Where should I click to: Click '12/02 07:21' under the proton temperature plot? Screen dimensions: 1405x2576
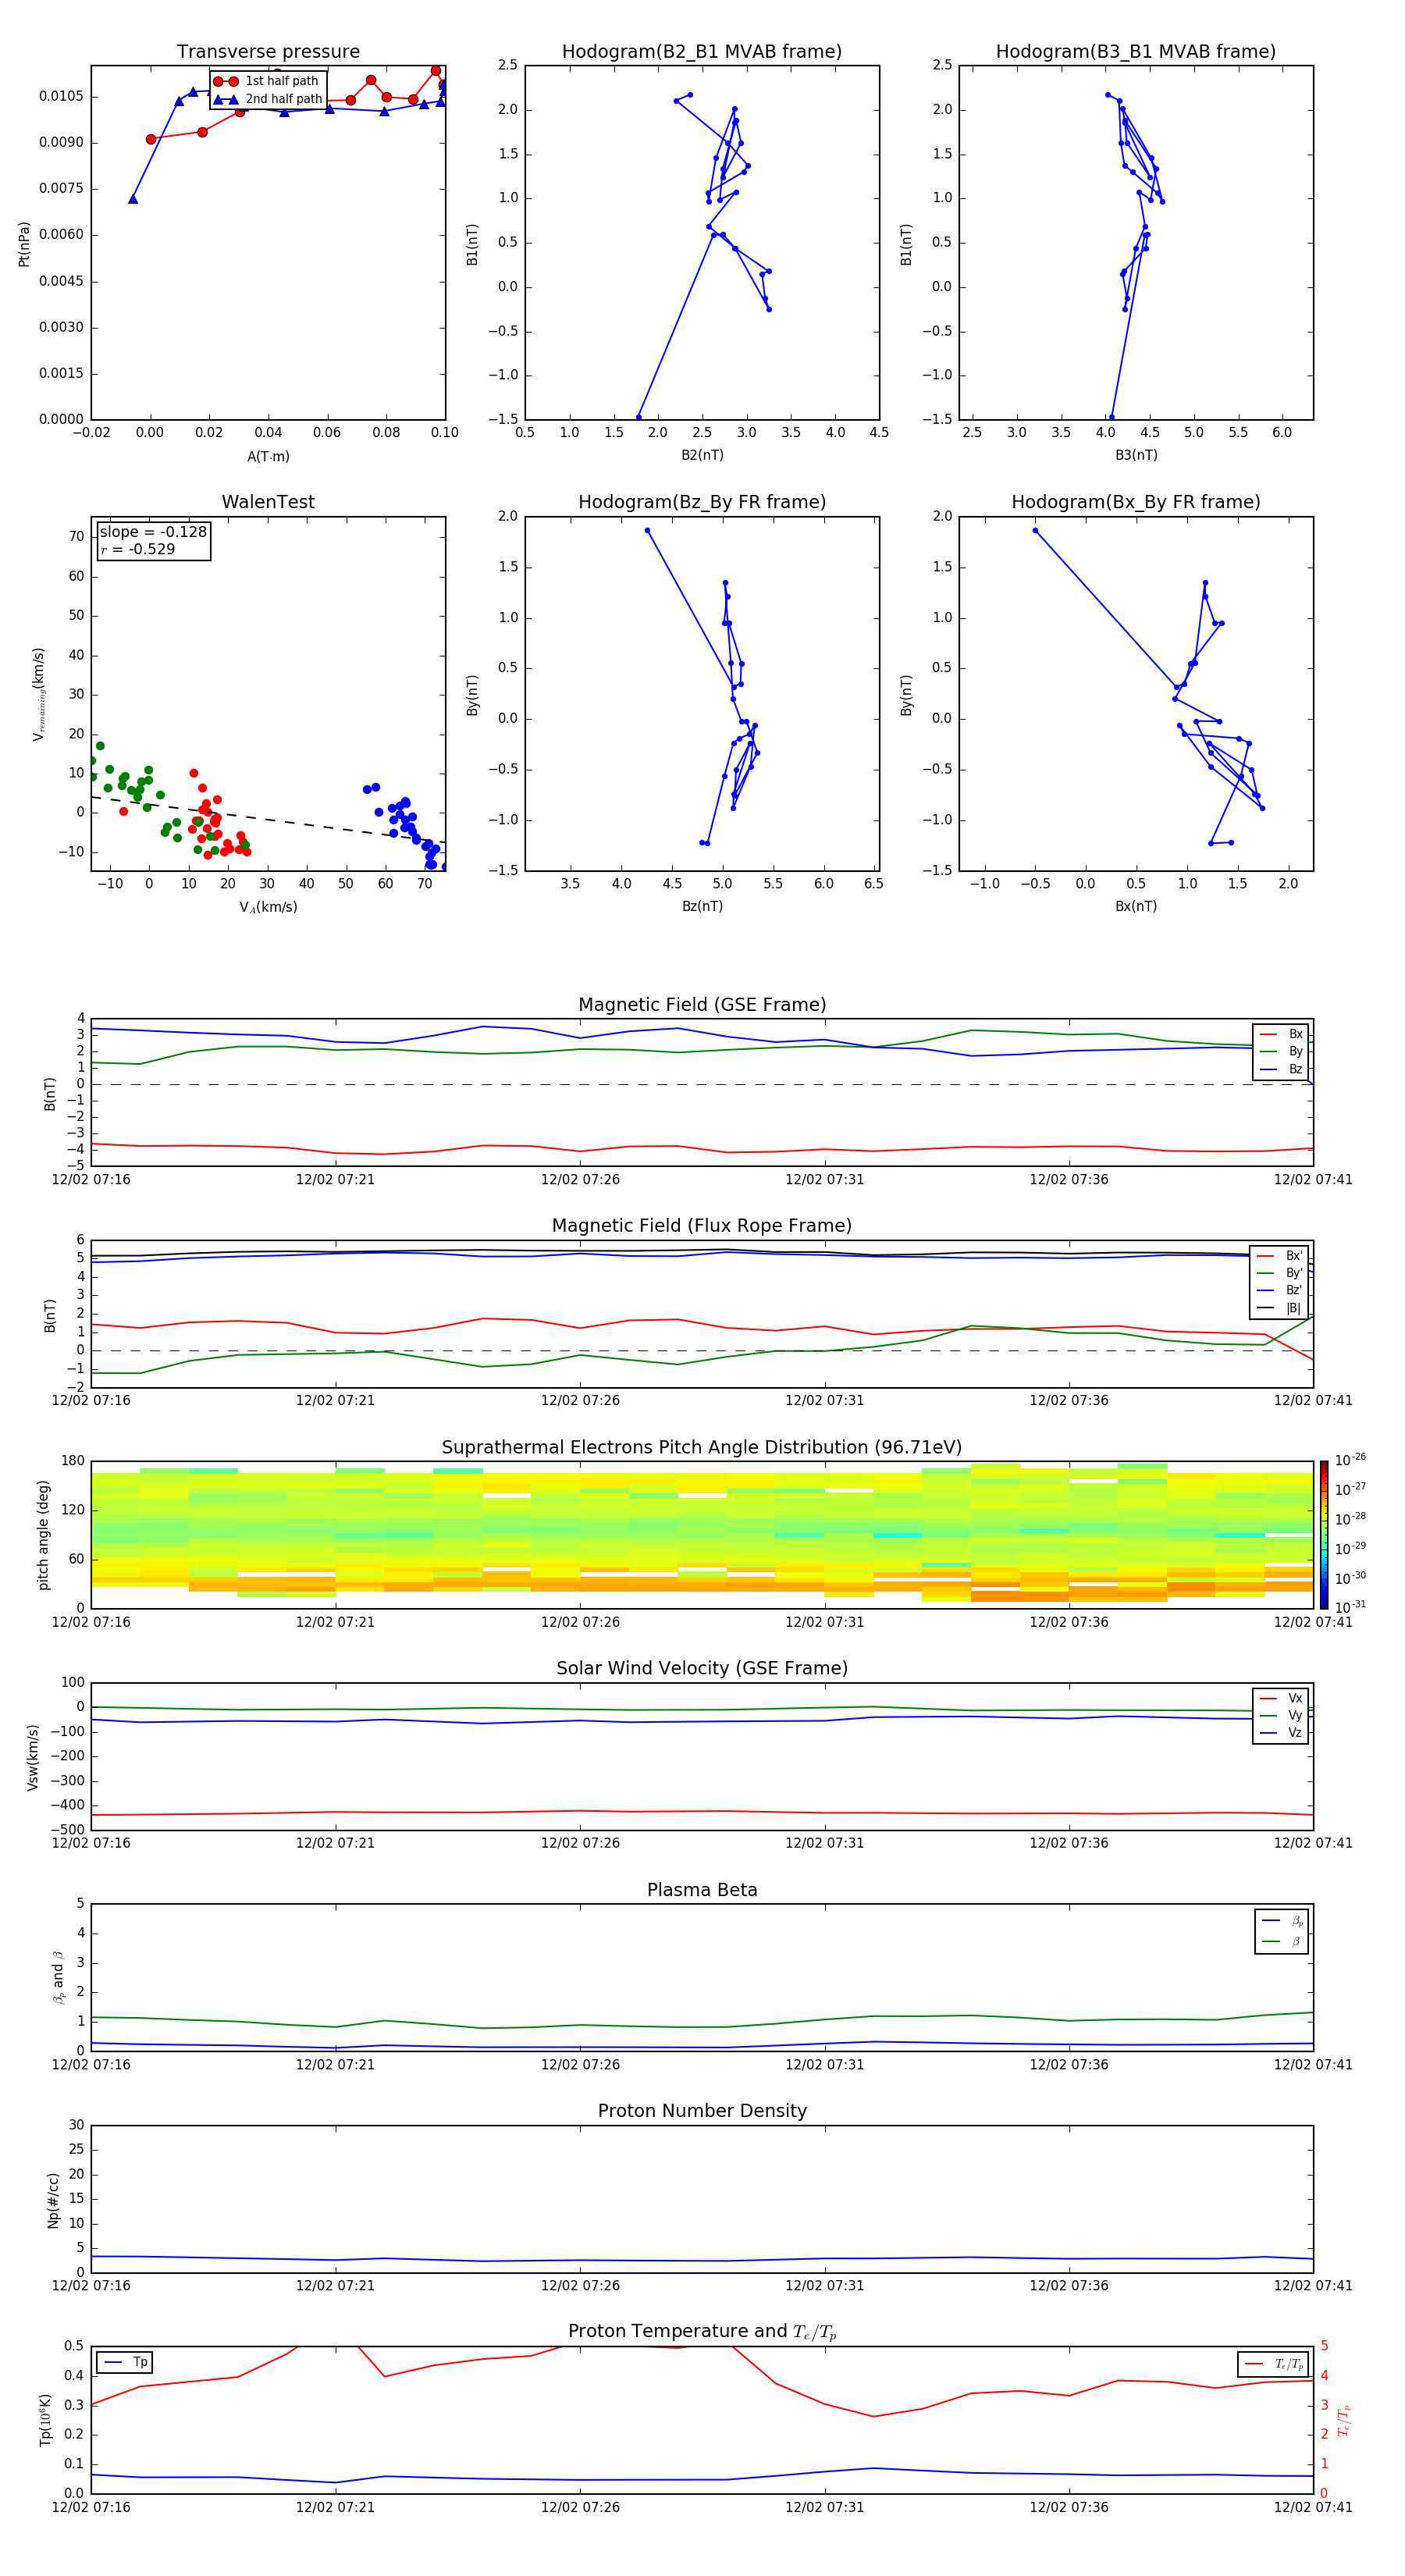pos(335,2508)
